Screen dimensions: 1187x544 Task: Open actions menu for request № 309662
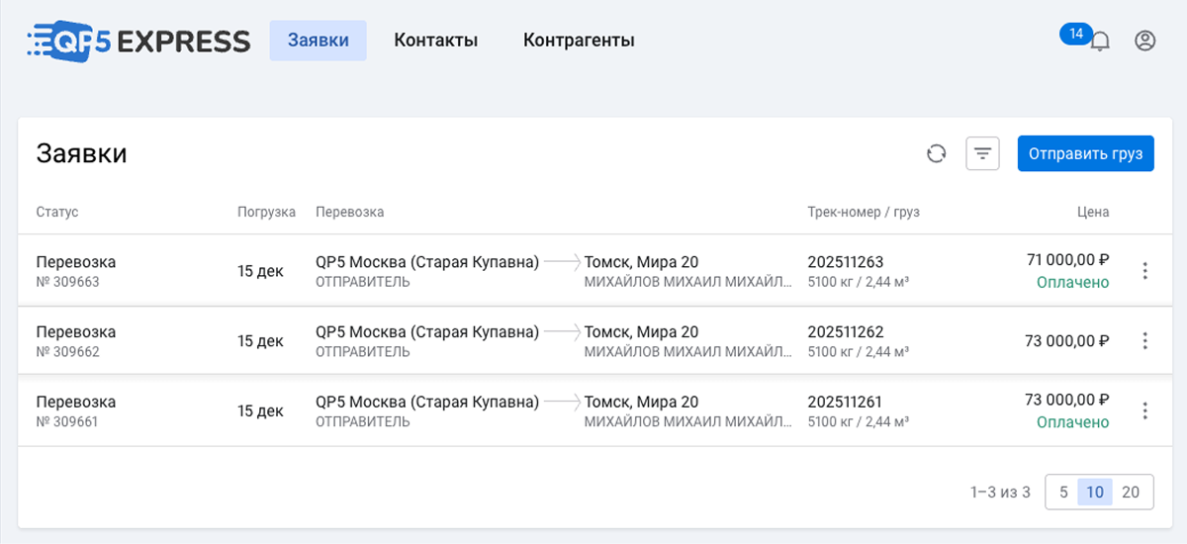(1144, 340)
